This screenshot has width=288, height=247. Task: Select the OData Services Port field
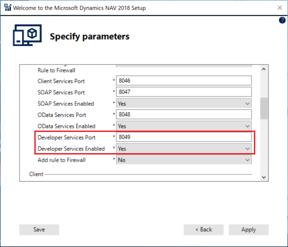(184, 115)
